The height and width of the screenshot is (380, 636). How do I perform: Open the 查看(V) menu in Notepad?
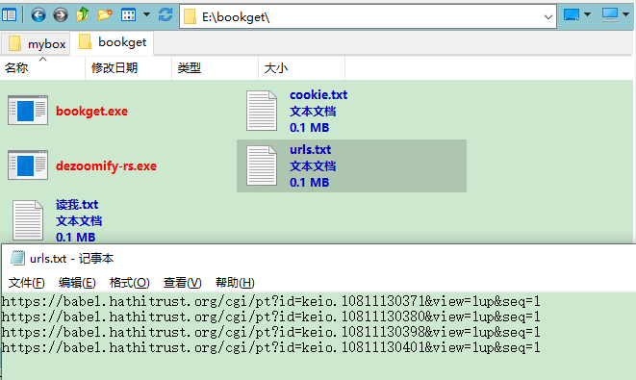(182, 283)
